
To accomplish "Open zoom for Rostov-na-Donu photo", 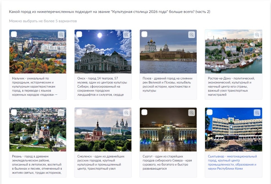I will [x=257, y=35].
